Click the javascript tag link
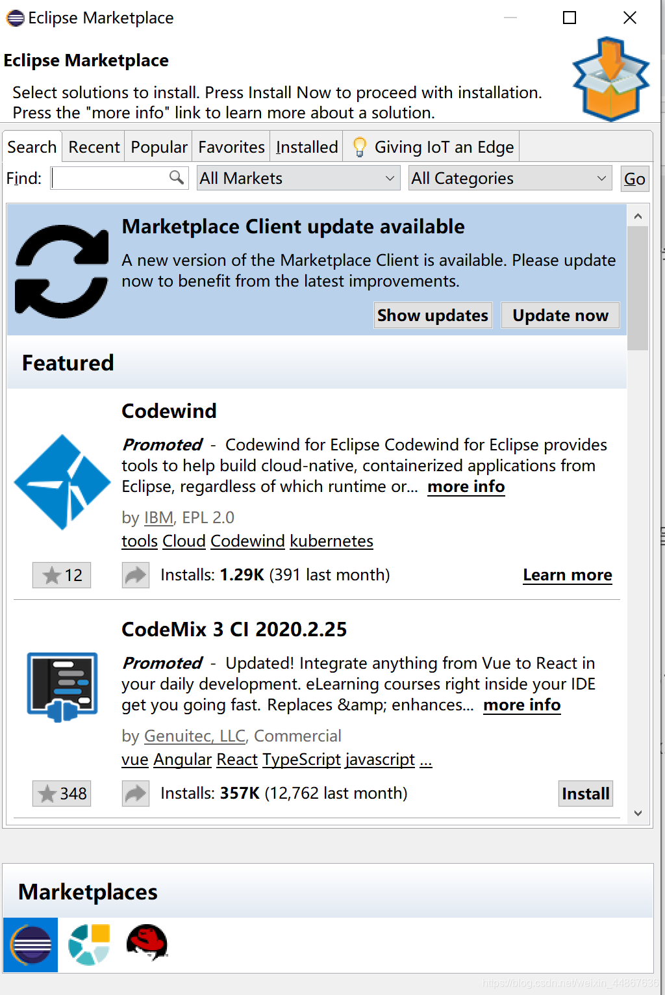 pyautogui.click(x=380, y=760)
